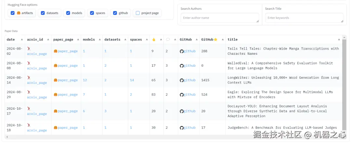
Task: Open arxiv_page link for DocLayout-YOLO row
Action: coord(37,114)
